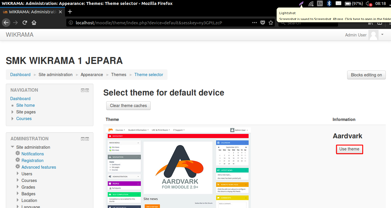Click the Admin User avatar picture

373,35
